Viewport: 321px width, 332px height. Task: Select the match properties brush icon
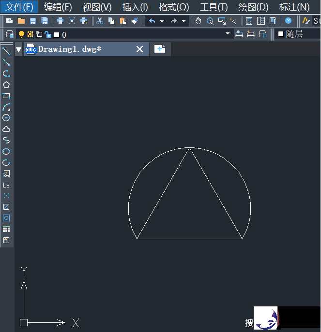click(x=135, y=21)
